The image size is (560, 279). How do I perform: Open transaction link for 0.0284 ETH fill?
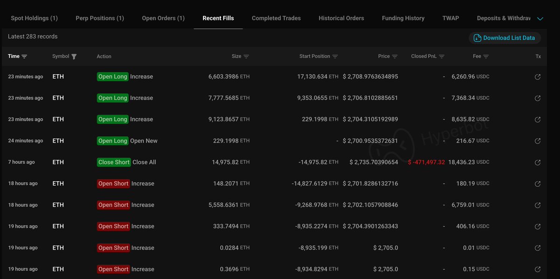pyautogui.click(x=538, y=248)
